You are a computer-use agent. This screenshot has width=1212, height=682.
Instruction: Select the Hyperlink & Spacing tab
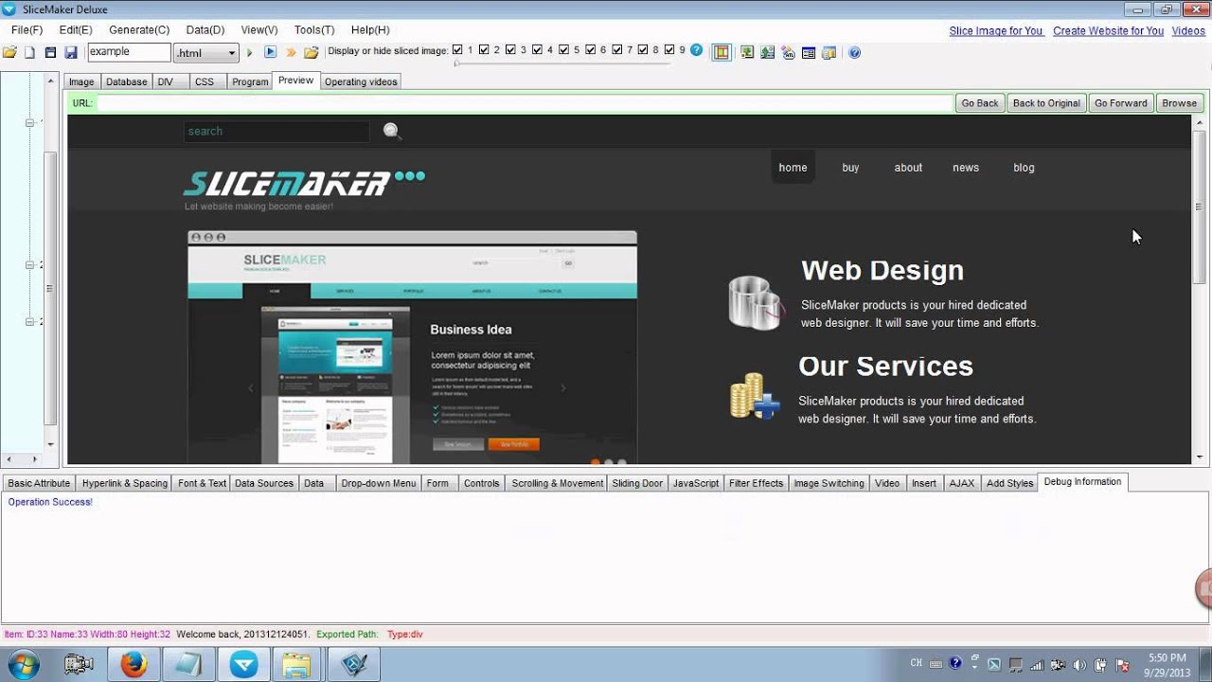[x=124, y=483]
